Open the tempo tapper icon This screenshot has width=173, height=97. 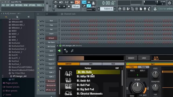click(149, 9)
